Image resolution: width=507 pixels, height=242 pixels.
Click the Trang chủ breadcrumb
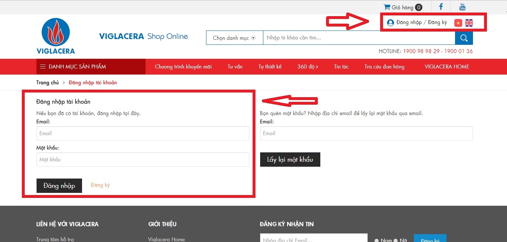(47, 82)
